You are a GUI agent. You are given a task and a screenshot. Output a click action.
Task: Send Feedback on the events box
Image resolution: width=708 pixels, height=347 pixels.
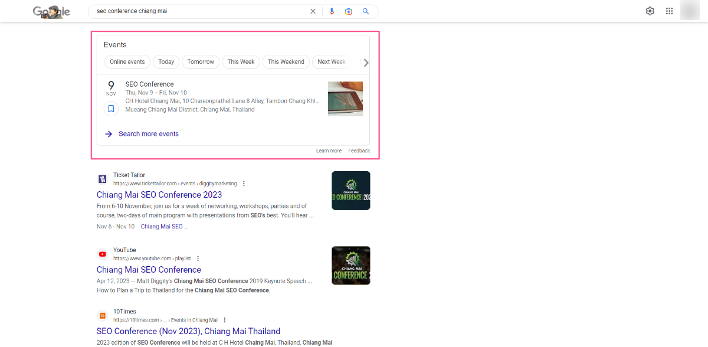359,151
